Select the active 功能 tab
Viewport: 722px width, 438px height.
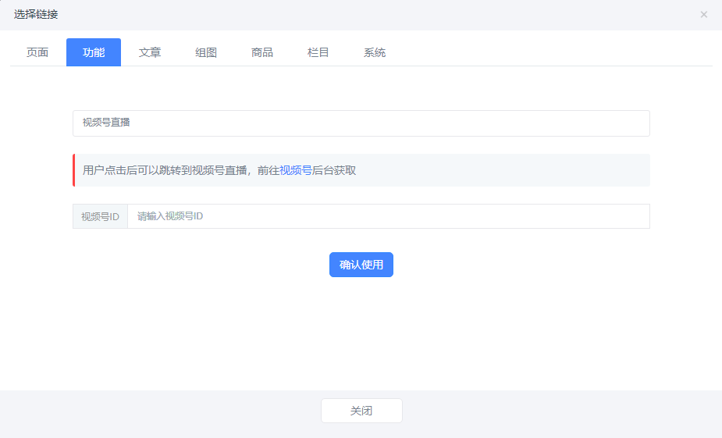pyautogui.click(x=94, y=52)
